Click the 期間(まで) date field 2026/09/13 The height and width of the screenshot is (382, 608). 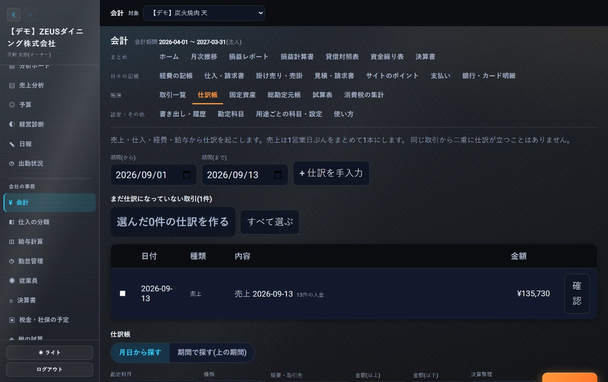245,175
